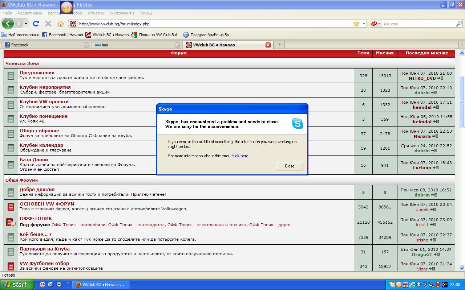Image resolution: width=465 pixels, height=290 pixels.
Task: Open the list all tabs dropdown
Action: click(x=462, y=45)
